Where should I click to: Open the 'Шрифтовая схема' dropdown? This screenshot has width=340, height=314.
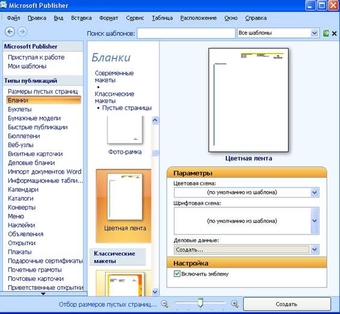coord(315,221)
